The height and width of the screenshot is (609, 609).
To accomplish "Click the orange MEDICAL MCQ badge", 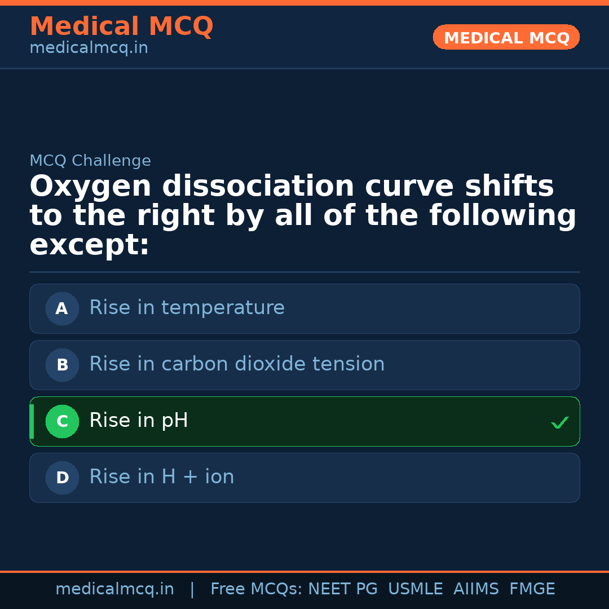I will pos(506,37).
